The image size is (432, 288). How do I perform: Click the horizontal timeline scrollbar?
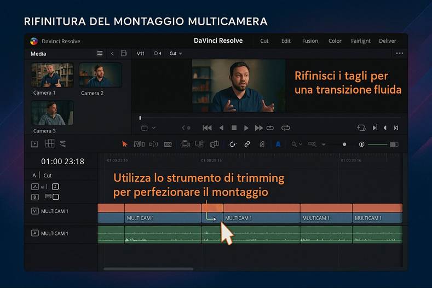tap(148, 269)
